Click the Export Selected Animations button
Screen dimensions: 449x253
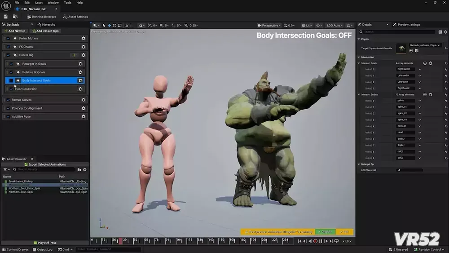click(x=45, y=164)
